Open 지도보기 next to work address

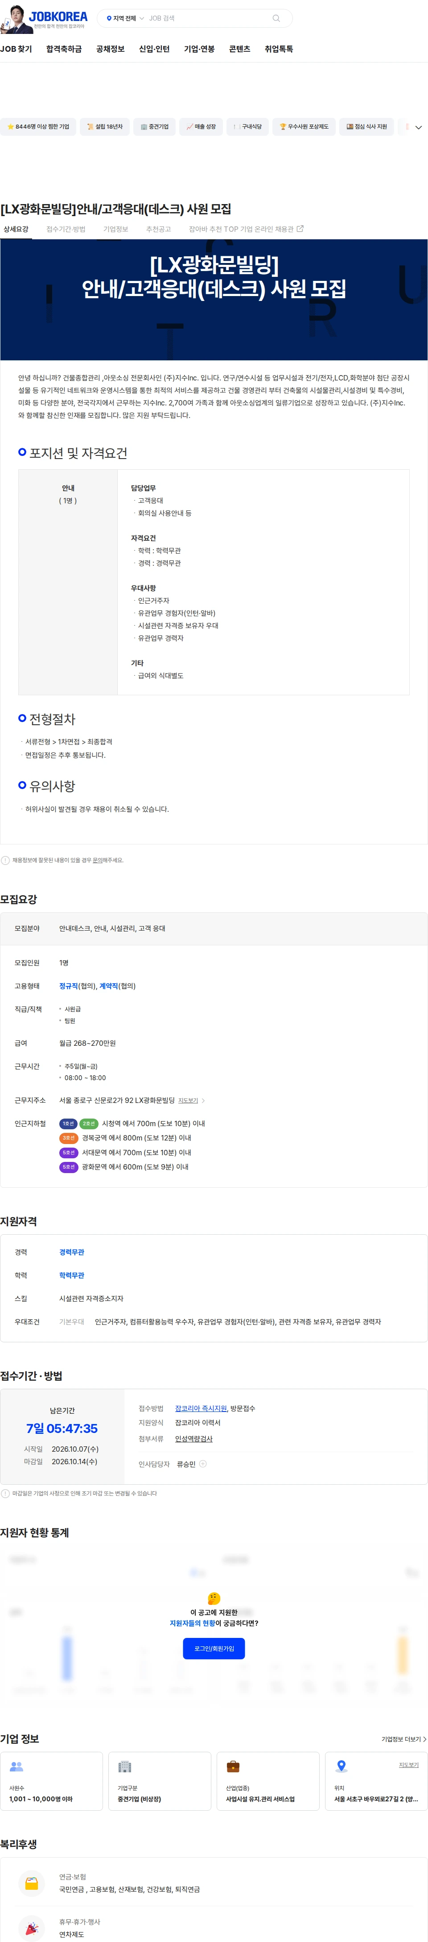[188, 1101]
